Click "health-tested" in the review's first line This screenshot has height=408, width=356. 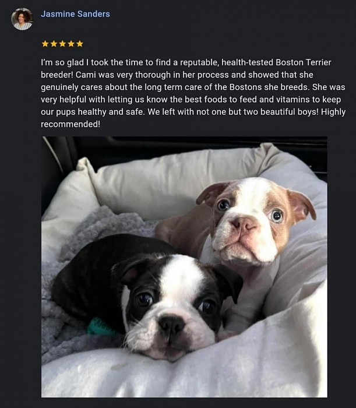tap(247, 62)
